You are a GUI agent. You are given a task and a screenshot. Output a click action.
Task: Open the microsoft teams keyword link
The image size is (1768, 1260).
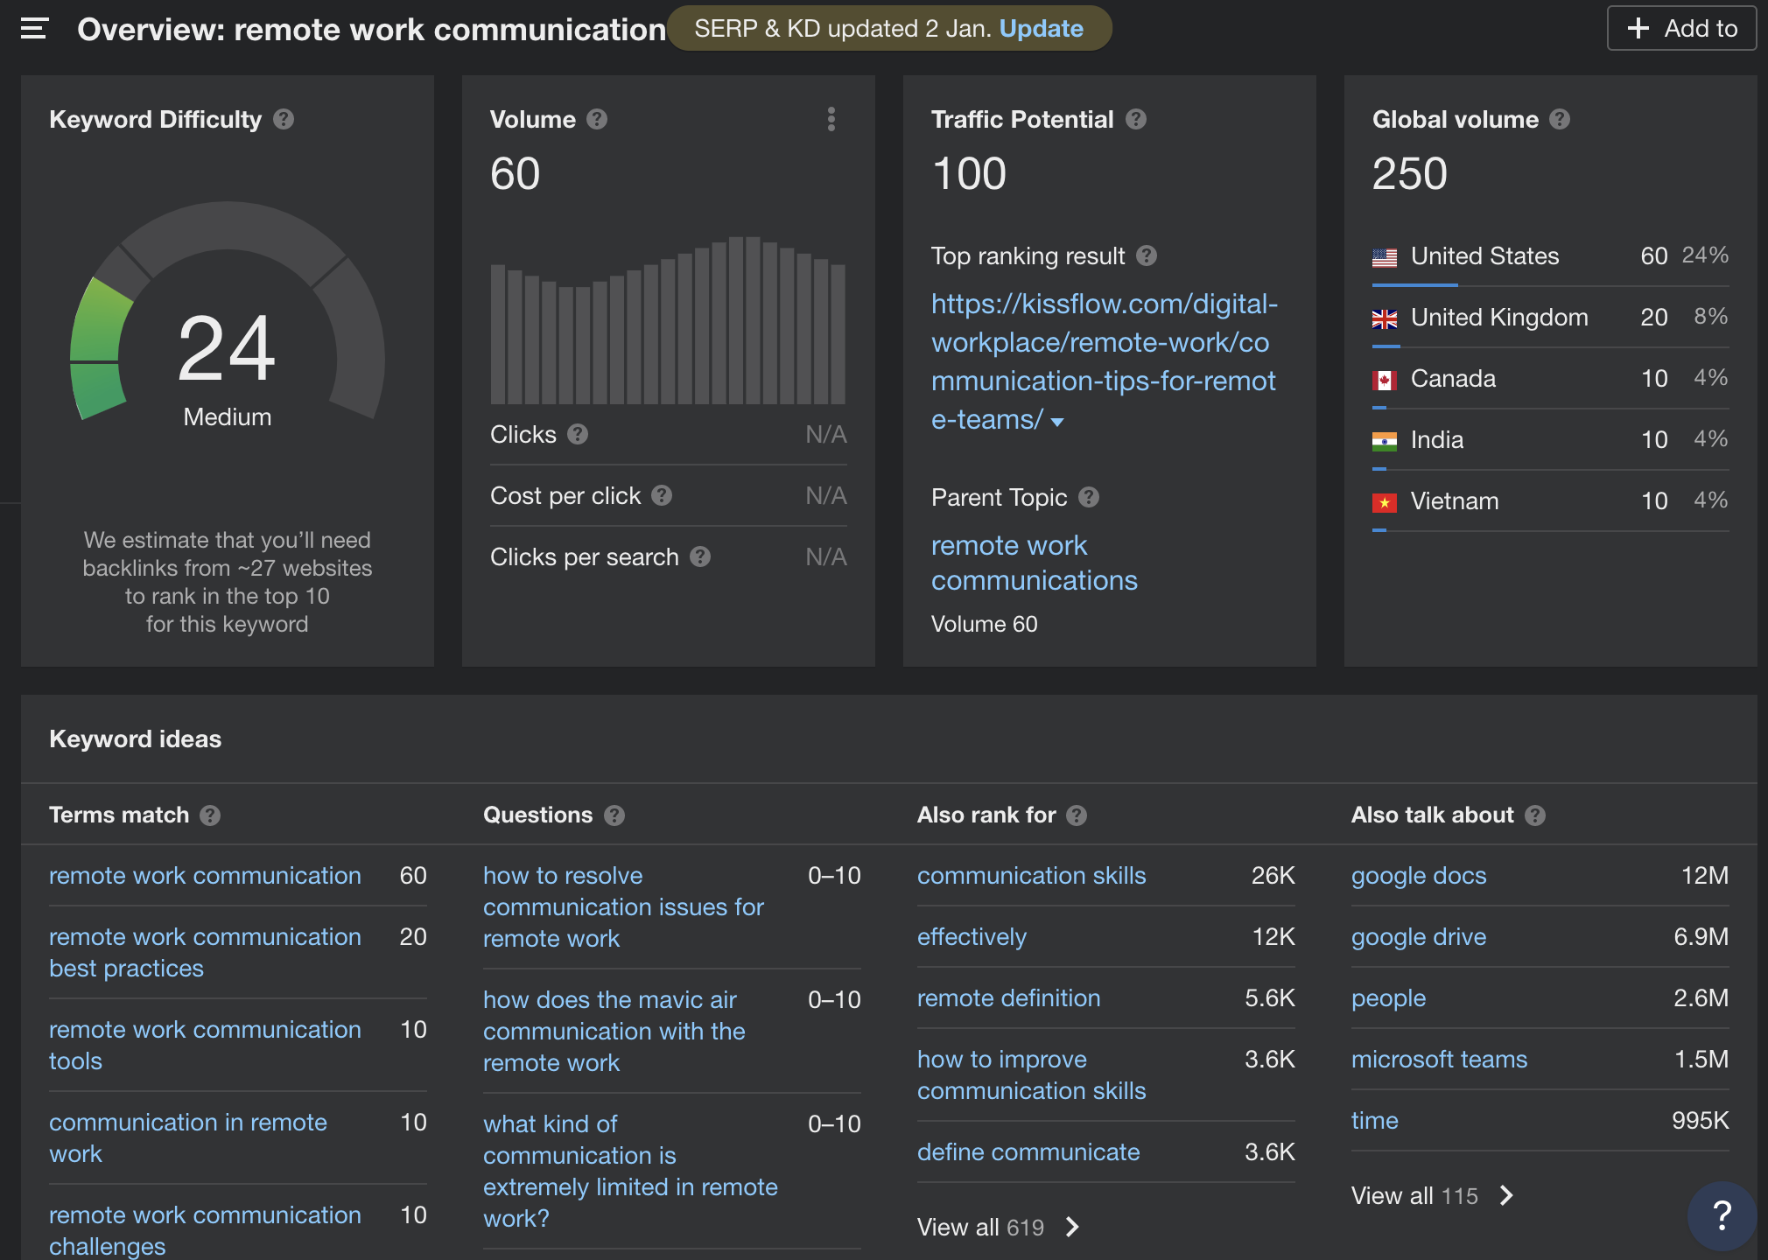1439,1059
